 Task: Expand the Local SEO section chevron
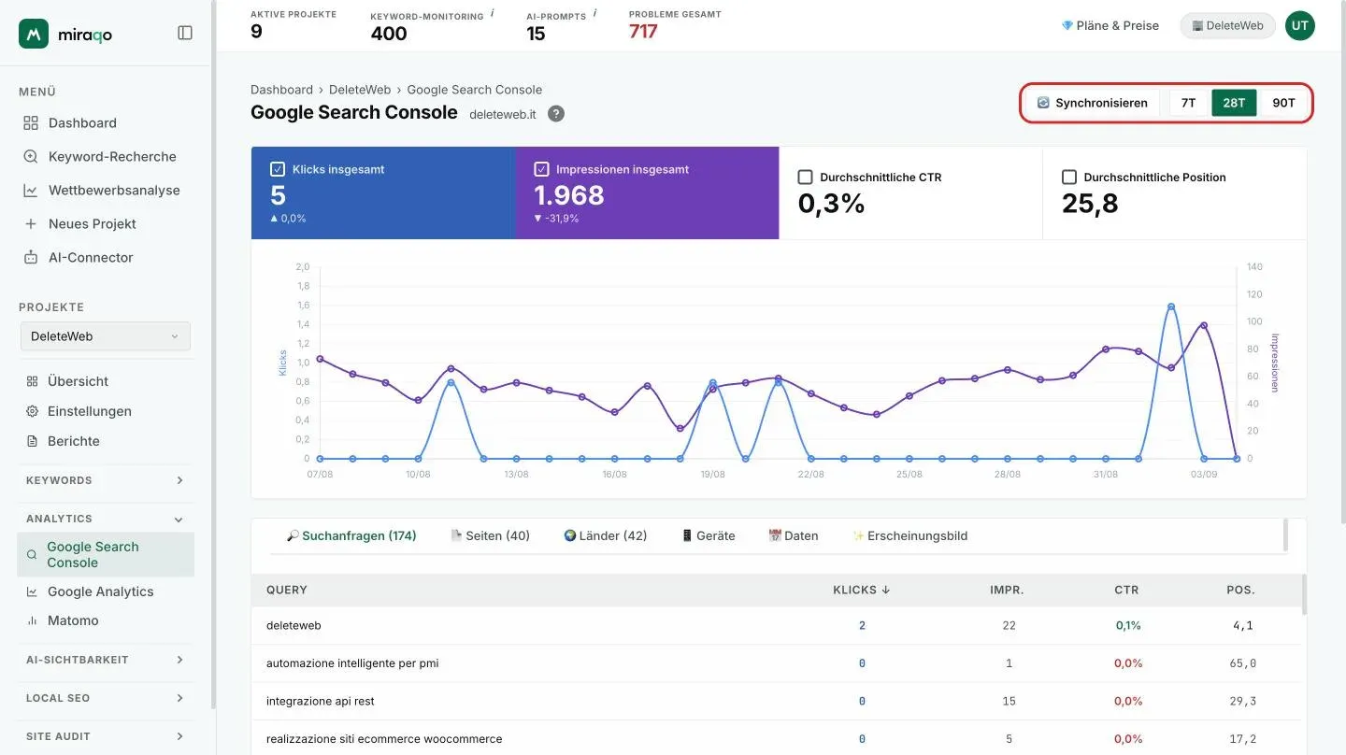tap(179, 698)
